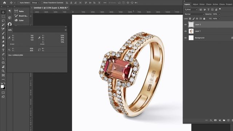Toggle Quick Mask mode icon
Viewport: 233px width, 131px height.
point(3,93)
